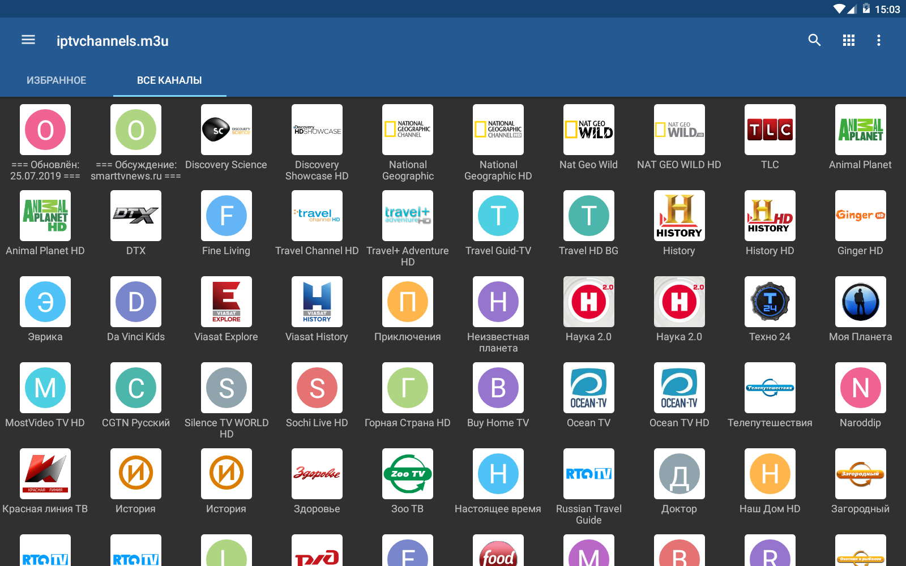Select the Телепутешествия channel
This screenshot has height=566, width=906.
[x=770, y=388]
